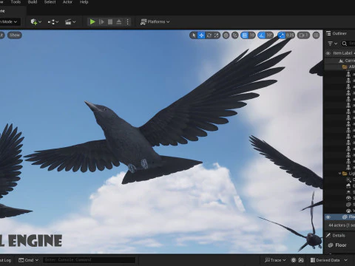Choose the Rotate objects tool
The height and width of the screenshot is (266, 355).
[x=209, y=35]
